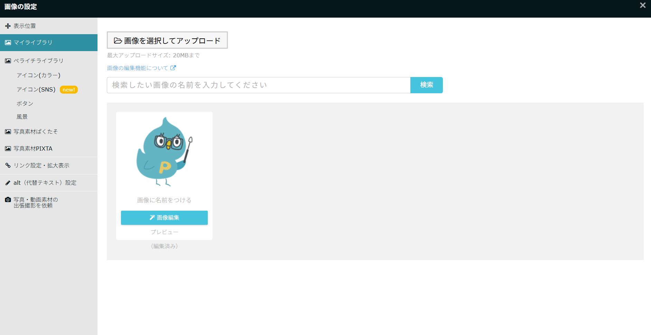Open 画像の編集機能について link
Screen dimensions: 651x335
click(138, 68)
